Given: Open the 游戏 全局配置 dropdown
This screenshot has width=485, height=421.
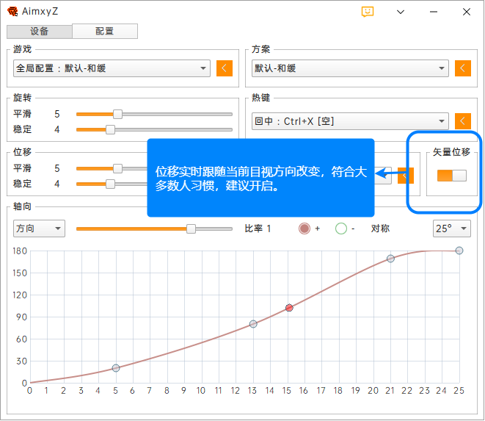Looking at the screenshot, I should (112, 68).
